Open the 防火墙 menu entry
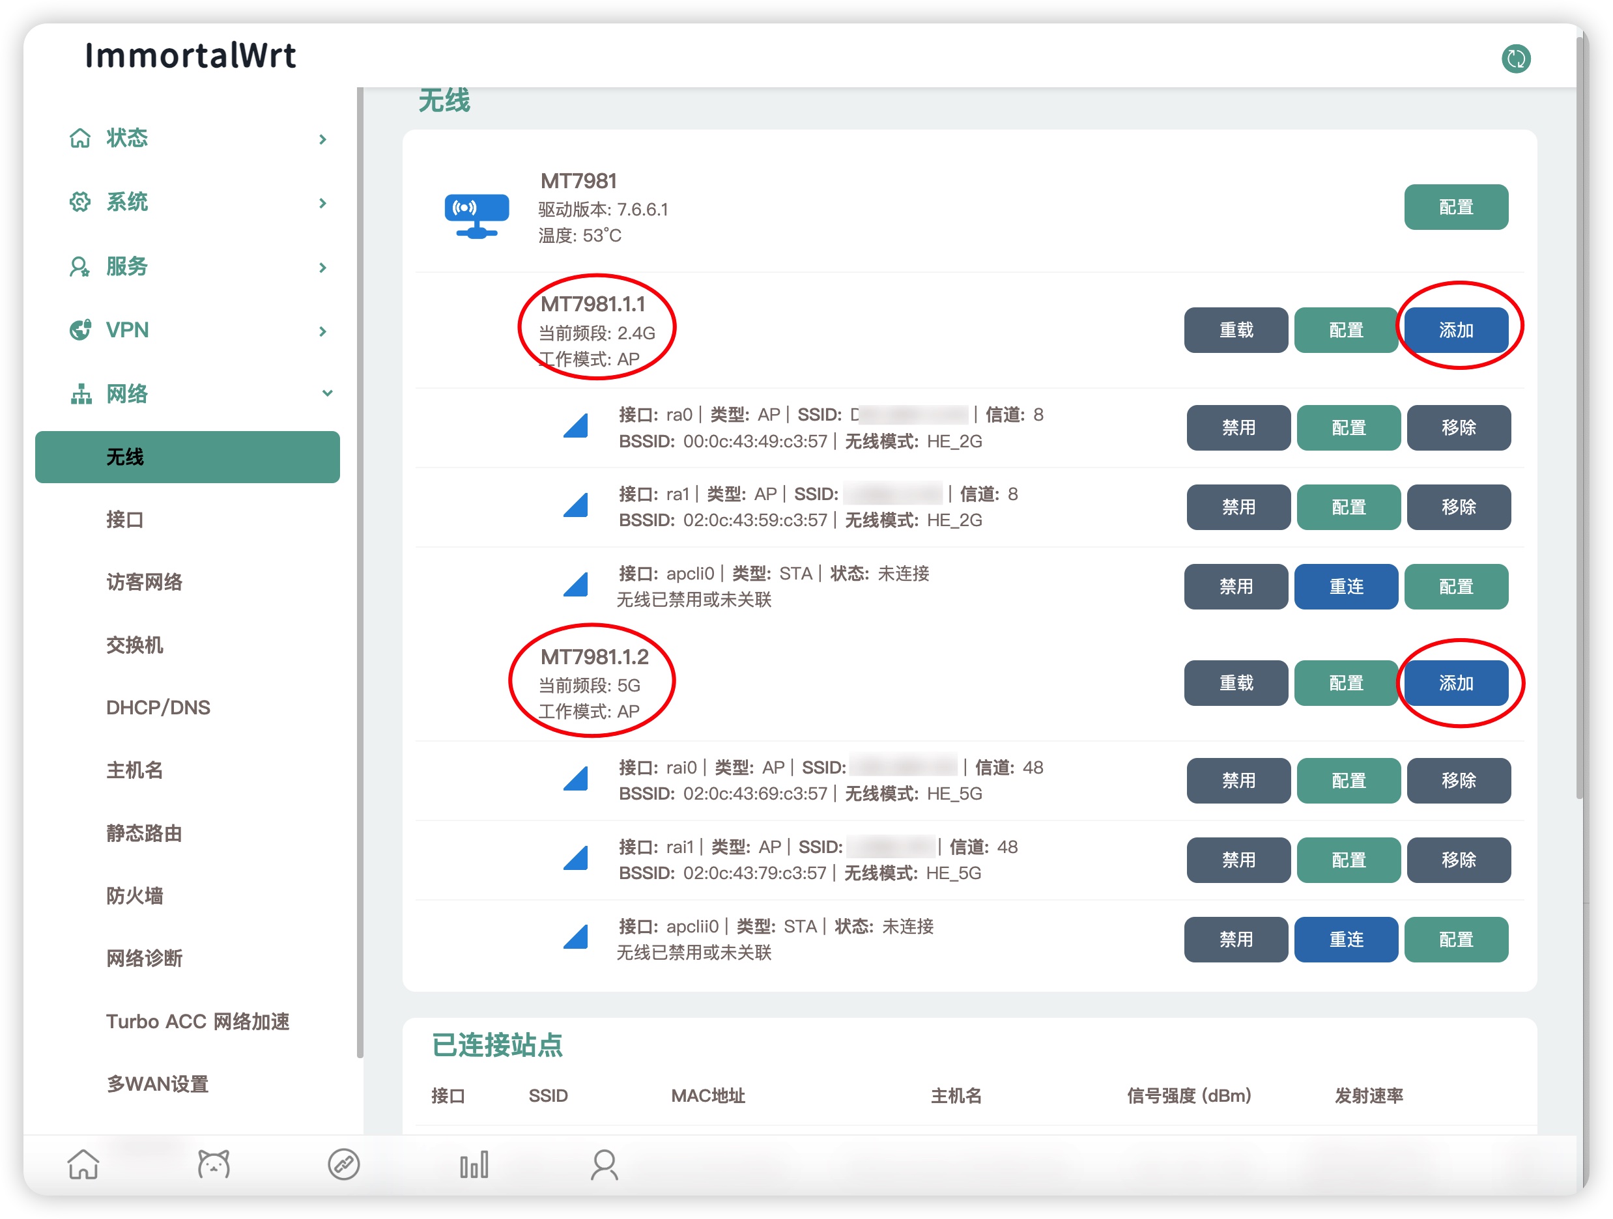Image resolution: width=1613 pixels, height=1219 pixels. [x=135, y=895]
